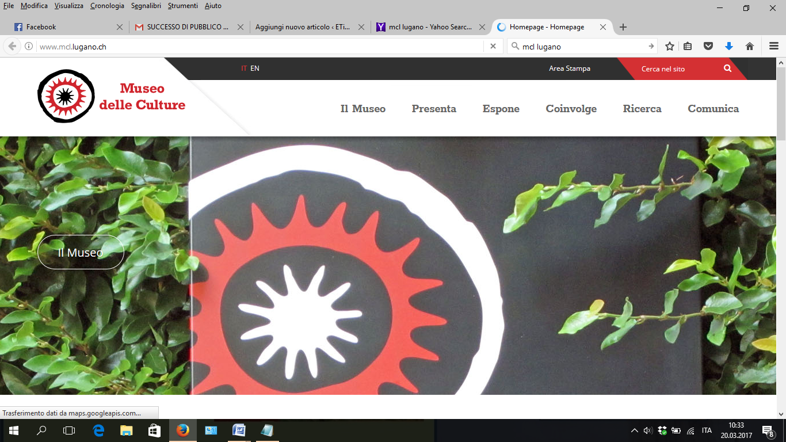Open the Windows Start menu
Screen dimensions: 786x442
[14, 430]
